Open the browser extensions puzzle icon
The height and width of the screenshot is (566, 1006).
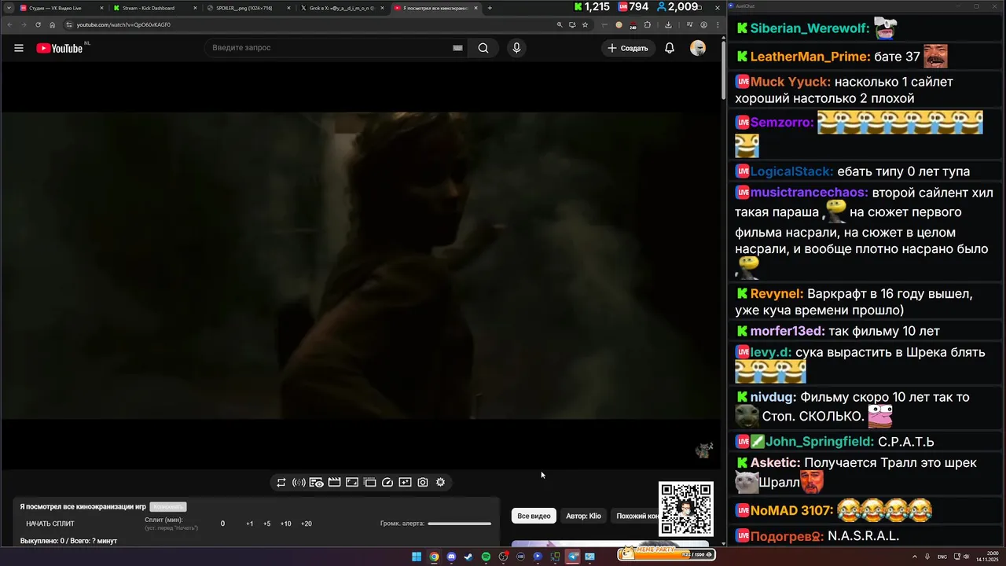click(x=648, y=24)
